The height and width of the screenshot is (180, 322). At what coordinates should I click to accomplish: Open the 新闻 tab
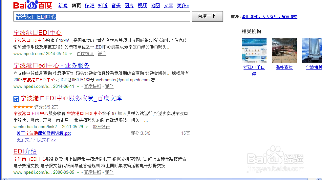[63, 6]
